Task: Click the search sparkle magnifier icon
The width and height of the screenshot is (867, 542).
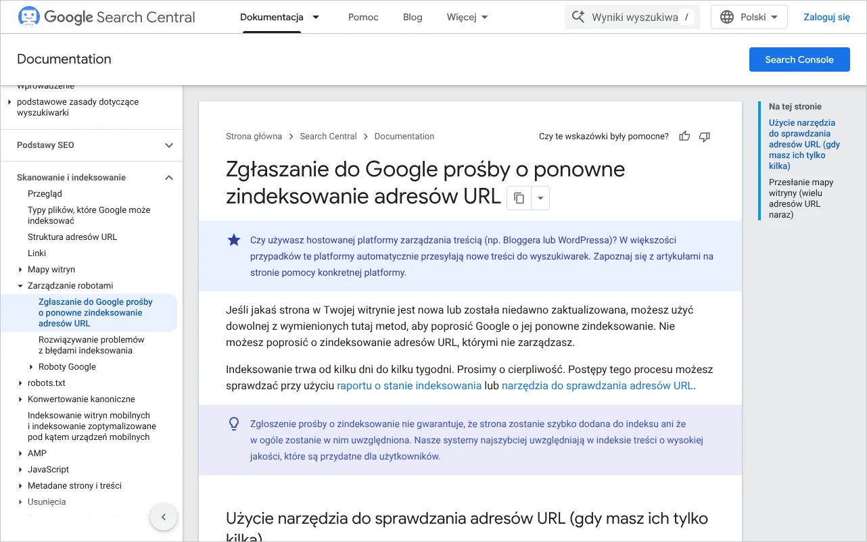Action: point(578,17)
